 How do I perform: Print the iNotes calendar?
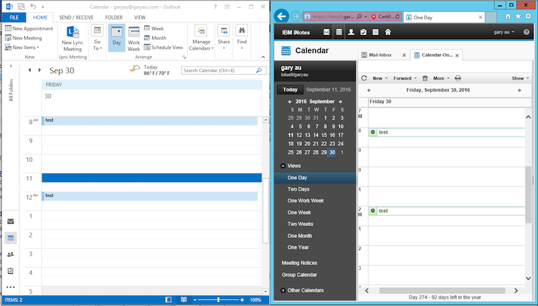point(458,78)
